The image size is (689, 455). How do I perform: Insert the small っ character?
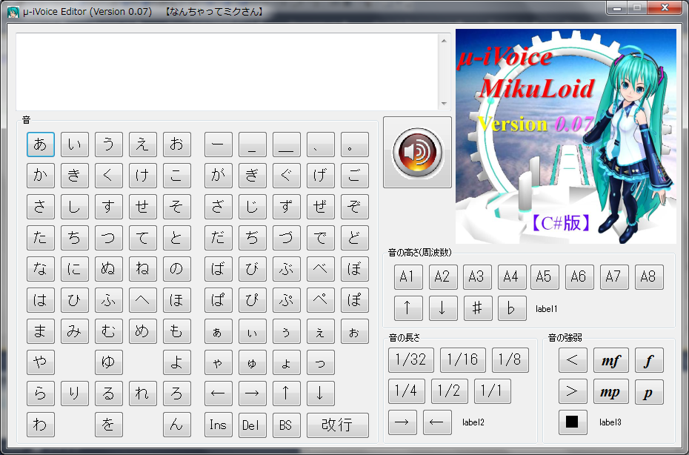(x=320, y=362)
